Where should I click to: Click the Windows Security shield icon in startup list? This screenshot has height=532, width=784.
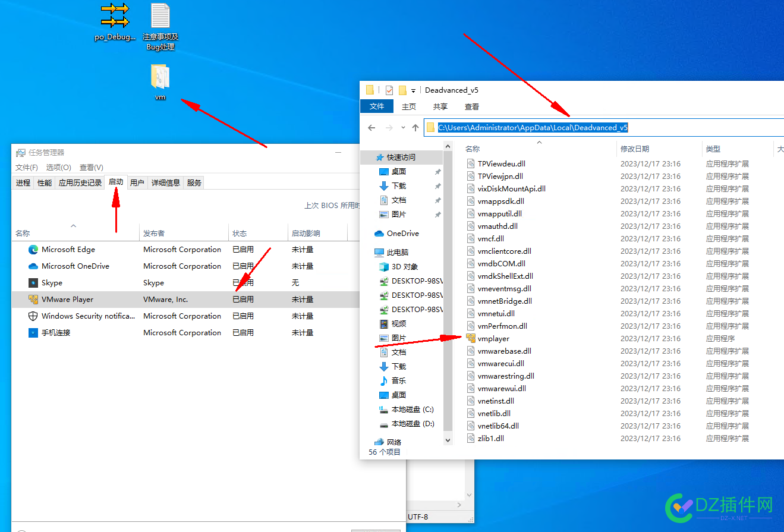pos(33,316)
